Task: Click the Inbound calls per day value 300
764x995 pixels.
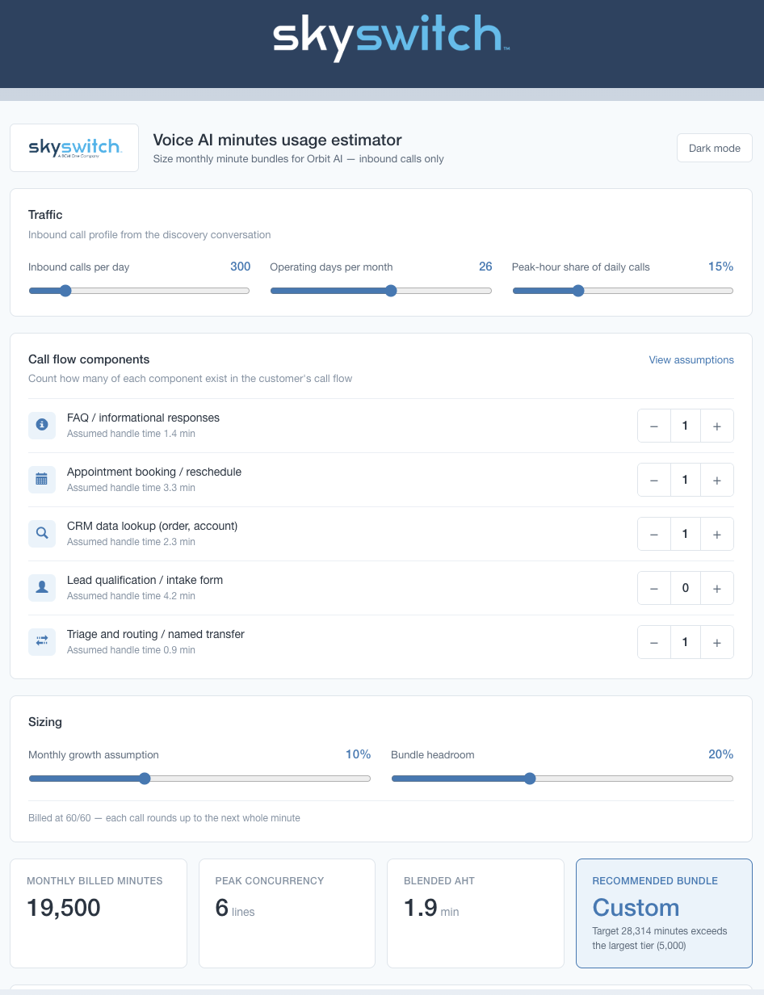Action: [x=241, y=267]
